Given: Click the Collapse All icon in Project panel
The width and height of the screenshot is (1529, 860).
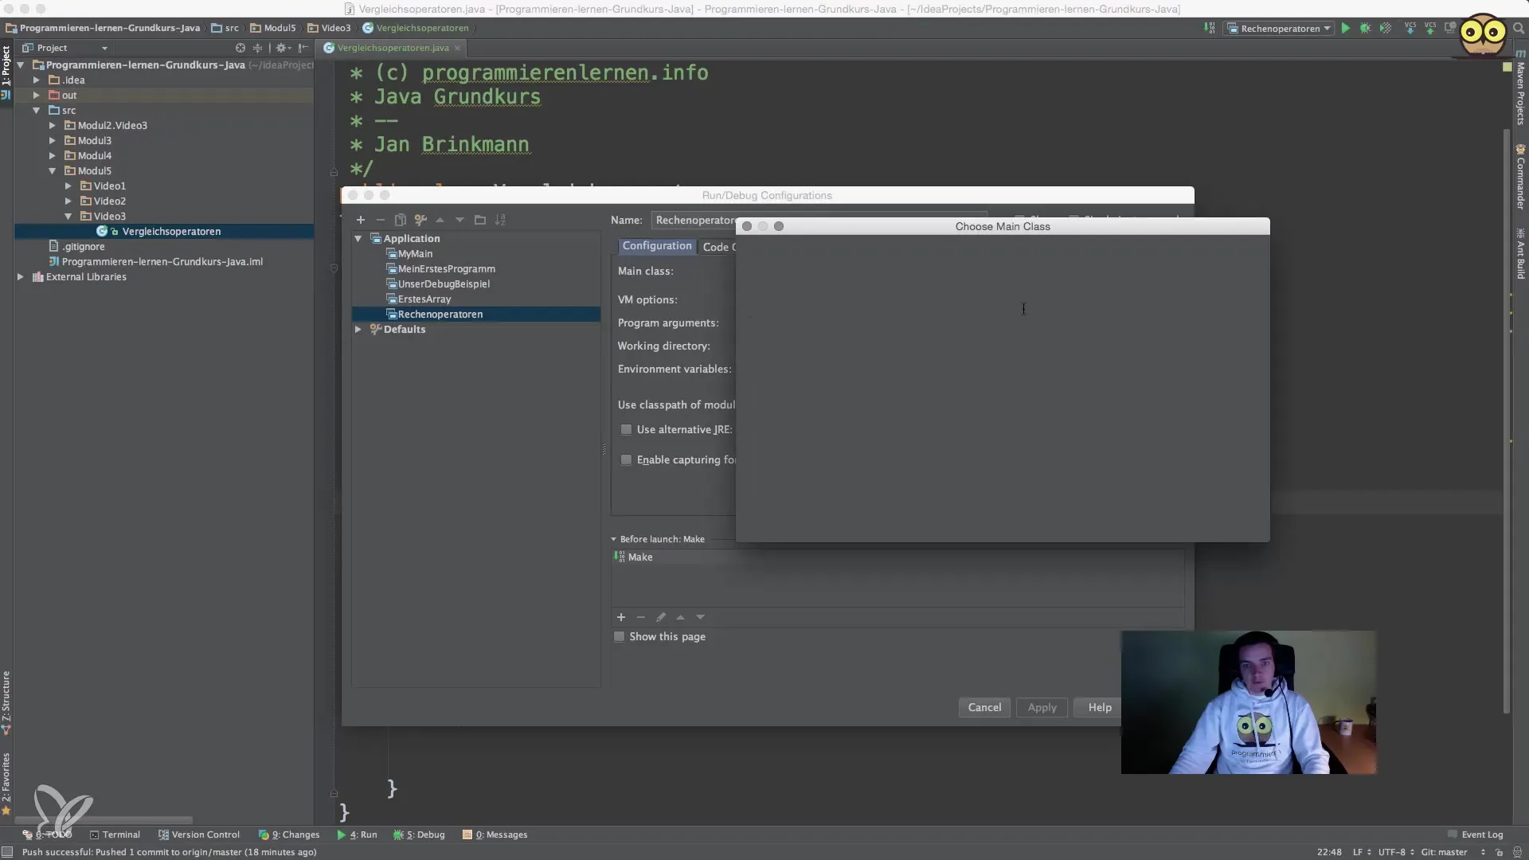Looking at the screenshot, I should point(257,48).
